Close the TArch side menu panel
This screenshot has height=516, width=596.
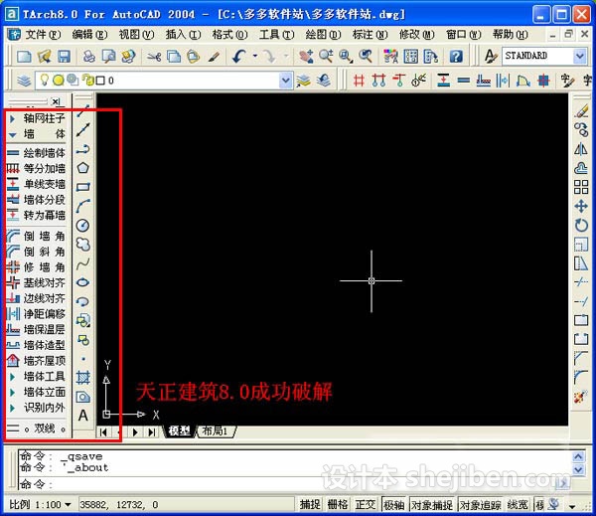pyautogui.click(x=57, y=101)
